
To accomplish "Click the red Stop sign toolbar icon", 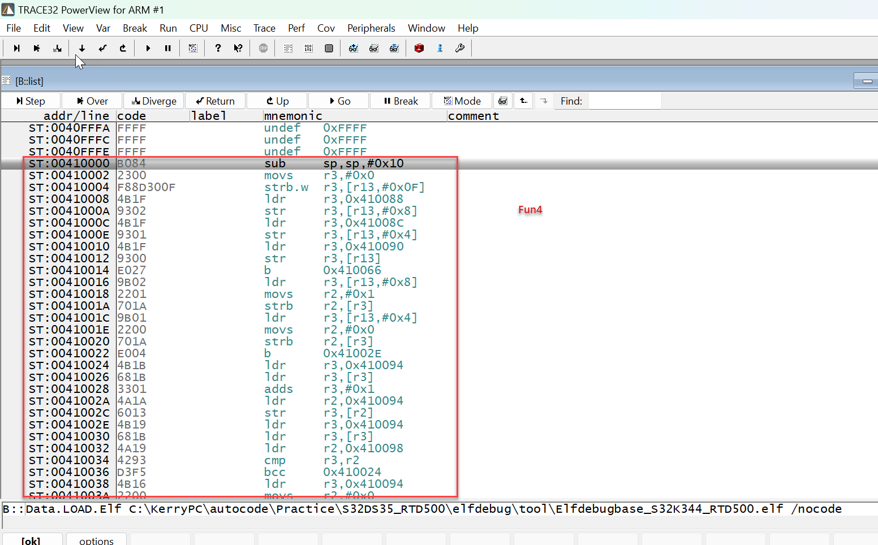I will pos(262,48).
